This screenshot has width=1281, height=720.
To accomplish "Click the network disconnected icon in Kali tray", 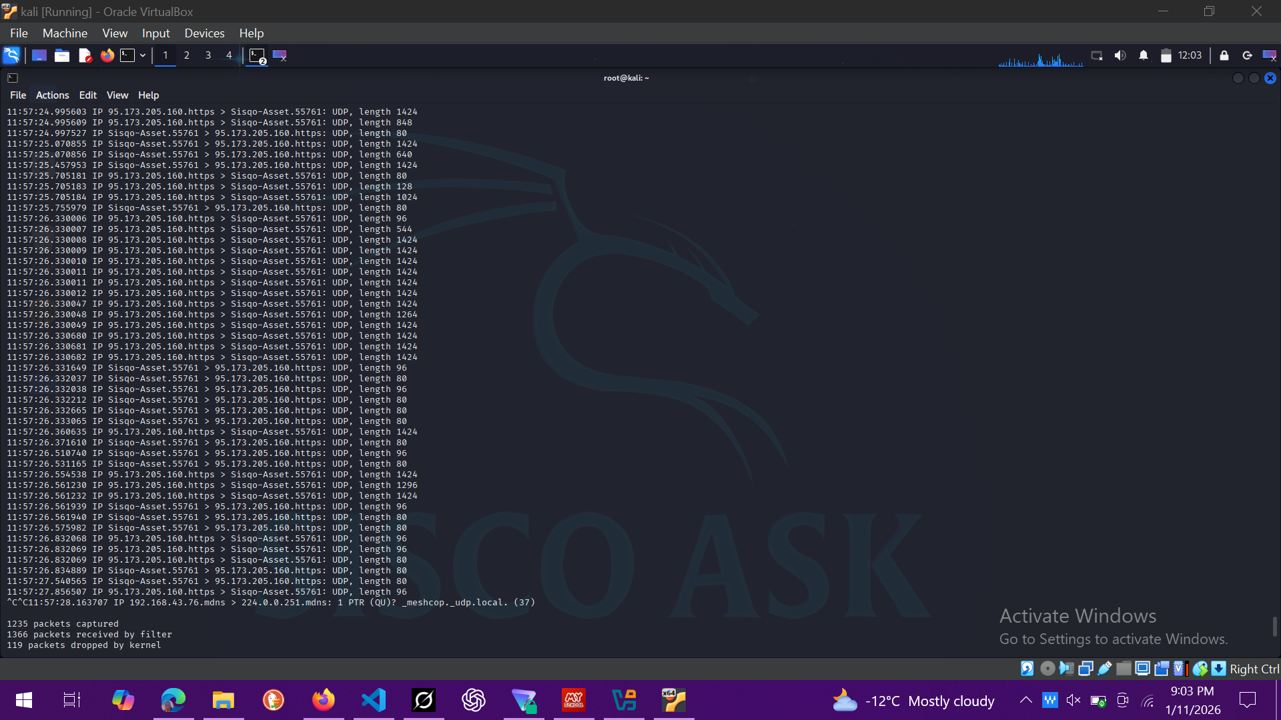I will point(1097,55).
